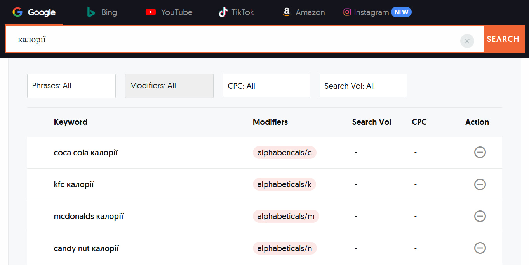
Task: Click the Google logo icon
Action: tap(17, 12)
